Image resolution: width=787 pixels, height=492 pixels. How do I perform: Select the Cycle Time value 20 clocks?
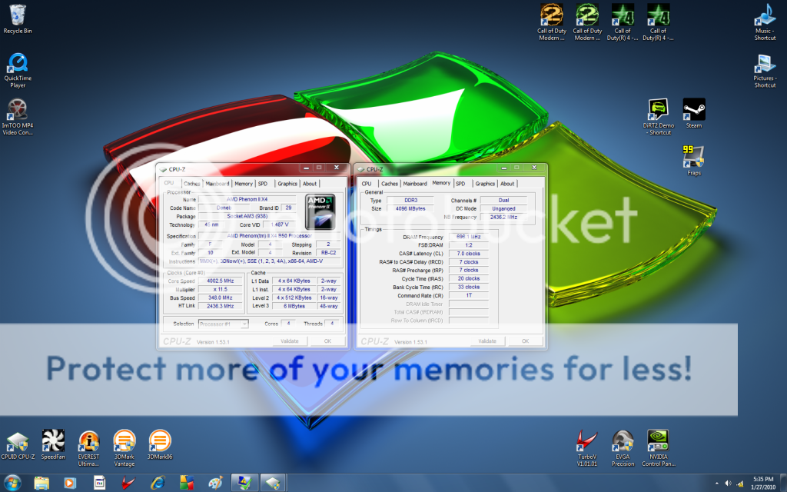[x=469, y=278]
